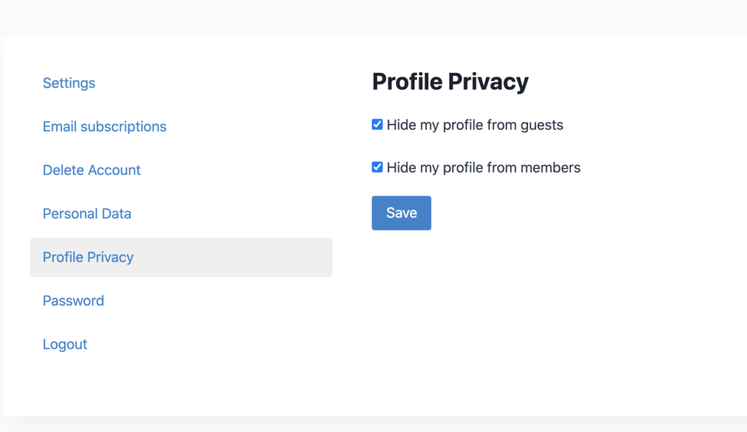The height and width of the screenshot is (432, 747).
Task: Uncheck the hide from members checkbox
Action: pos(377,167)
